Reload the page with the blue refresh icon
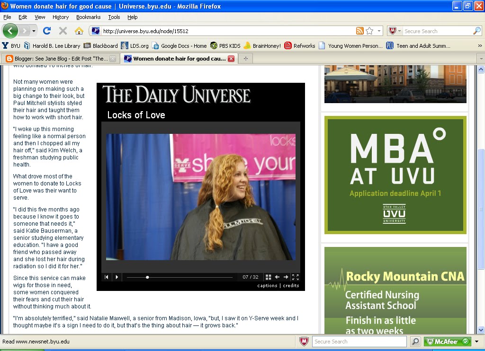Viewport: 485px width, 351px height. (x=47, y=31)
